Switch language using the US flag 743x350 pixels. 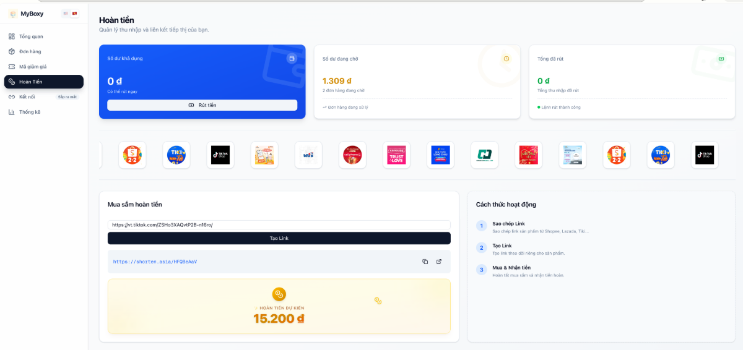click(x=66, y=14)
